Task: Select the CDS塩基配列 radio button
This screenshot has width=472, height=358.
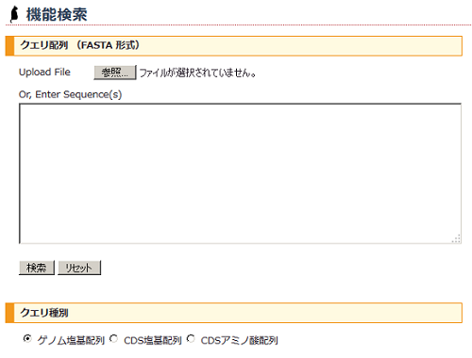Action: coord(113,339)
